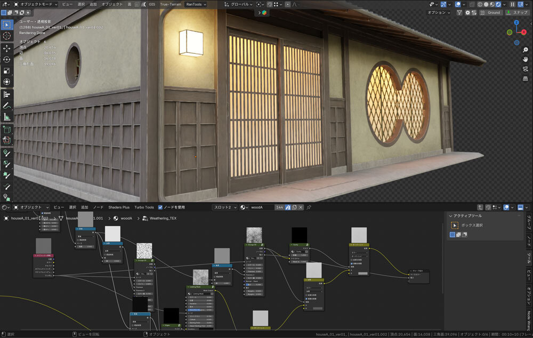Image resolution: width=533 pixels, height=338 pixels.
Task: Open the Shaders Plus menu in node editor
Action: 119,207
